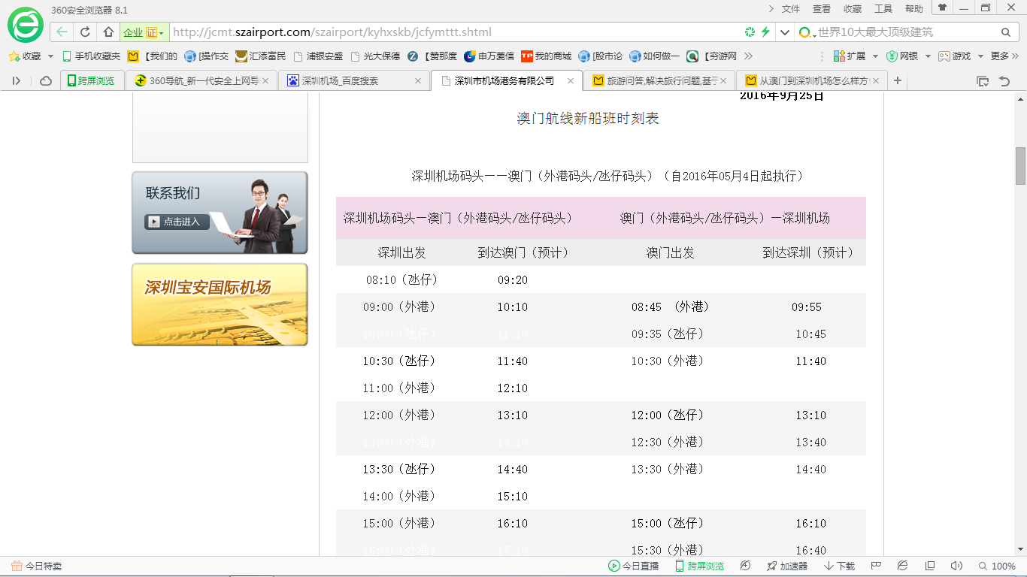Reload the page with the refresh button
The image size is (1027, 577).
pyautogui.click(x=85, y=32)
